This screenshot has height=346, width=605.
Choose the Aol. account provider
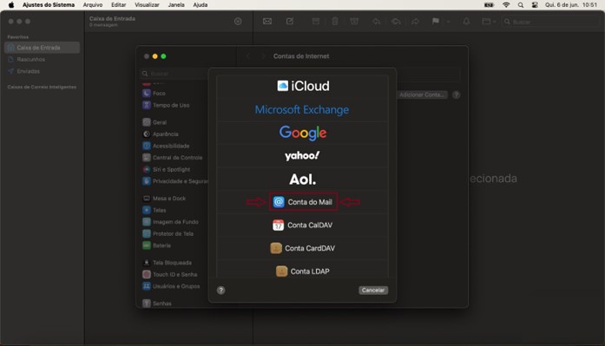pyautogui.click(x=303, y=180)
